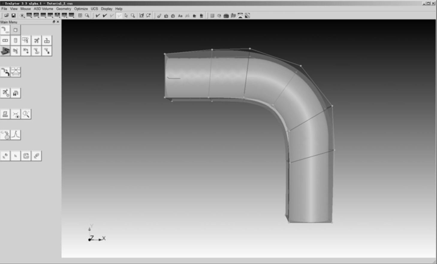The height and width of the screenshot is (264, 437).
Task: Open the UCS menu
Action: tap(94, 9)
